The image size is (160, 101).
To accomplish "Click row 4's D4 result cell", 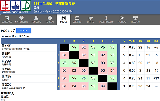I will click(112, 71).
